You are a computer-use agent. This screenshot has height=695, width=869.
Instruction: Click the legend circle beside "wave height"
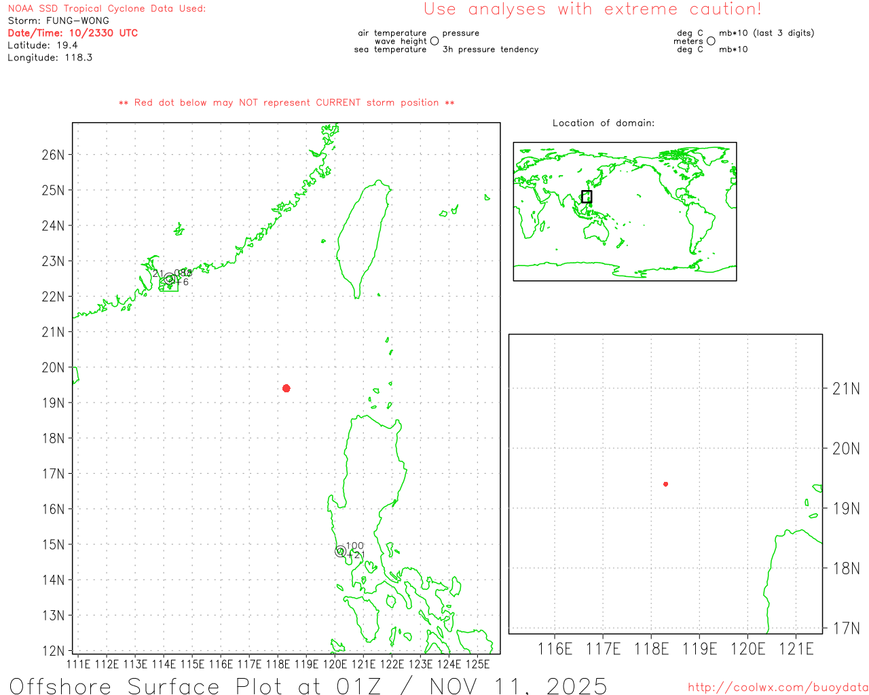(x=434, y=41)
